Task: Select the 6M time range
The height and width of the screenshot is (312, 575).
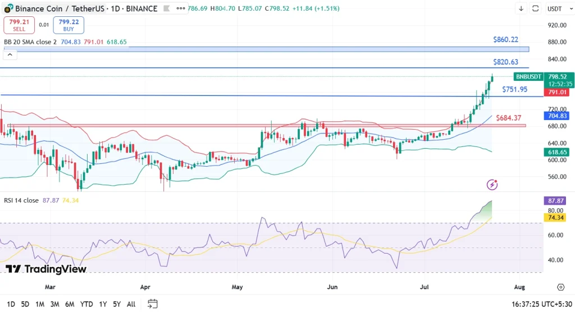Action: 70,304
